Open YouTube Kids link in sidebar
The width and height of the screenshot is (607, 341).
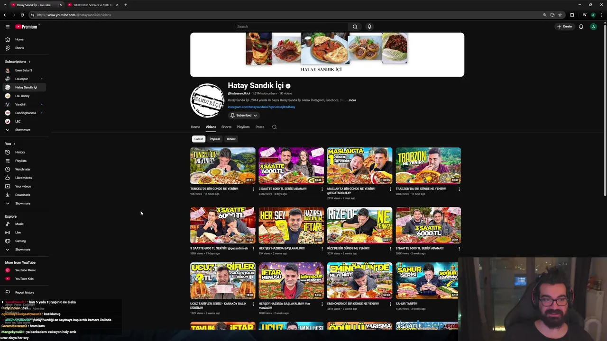coord(24,278)
